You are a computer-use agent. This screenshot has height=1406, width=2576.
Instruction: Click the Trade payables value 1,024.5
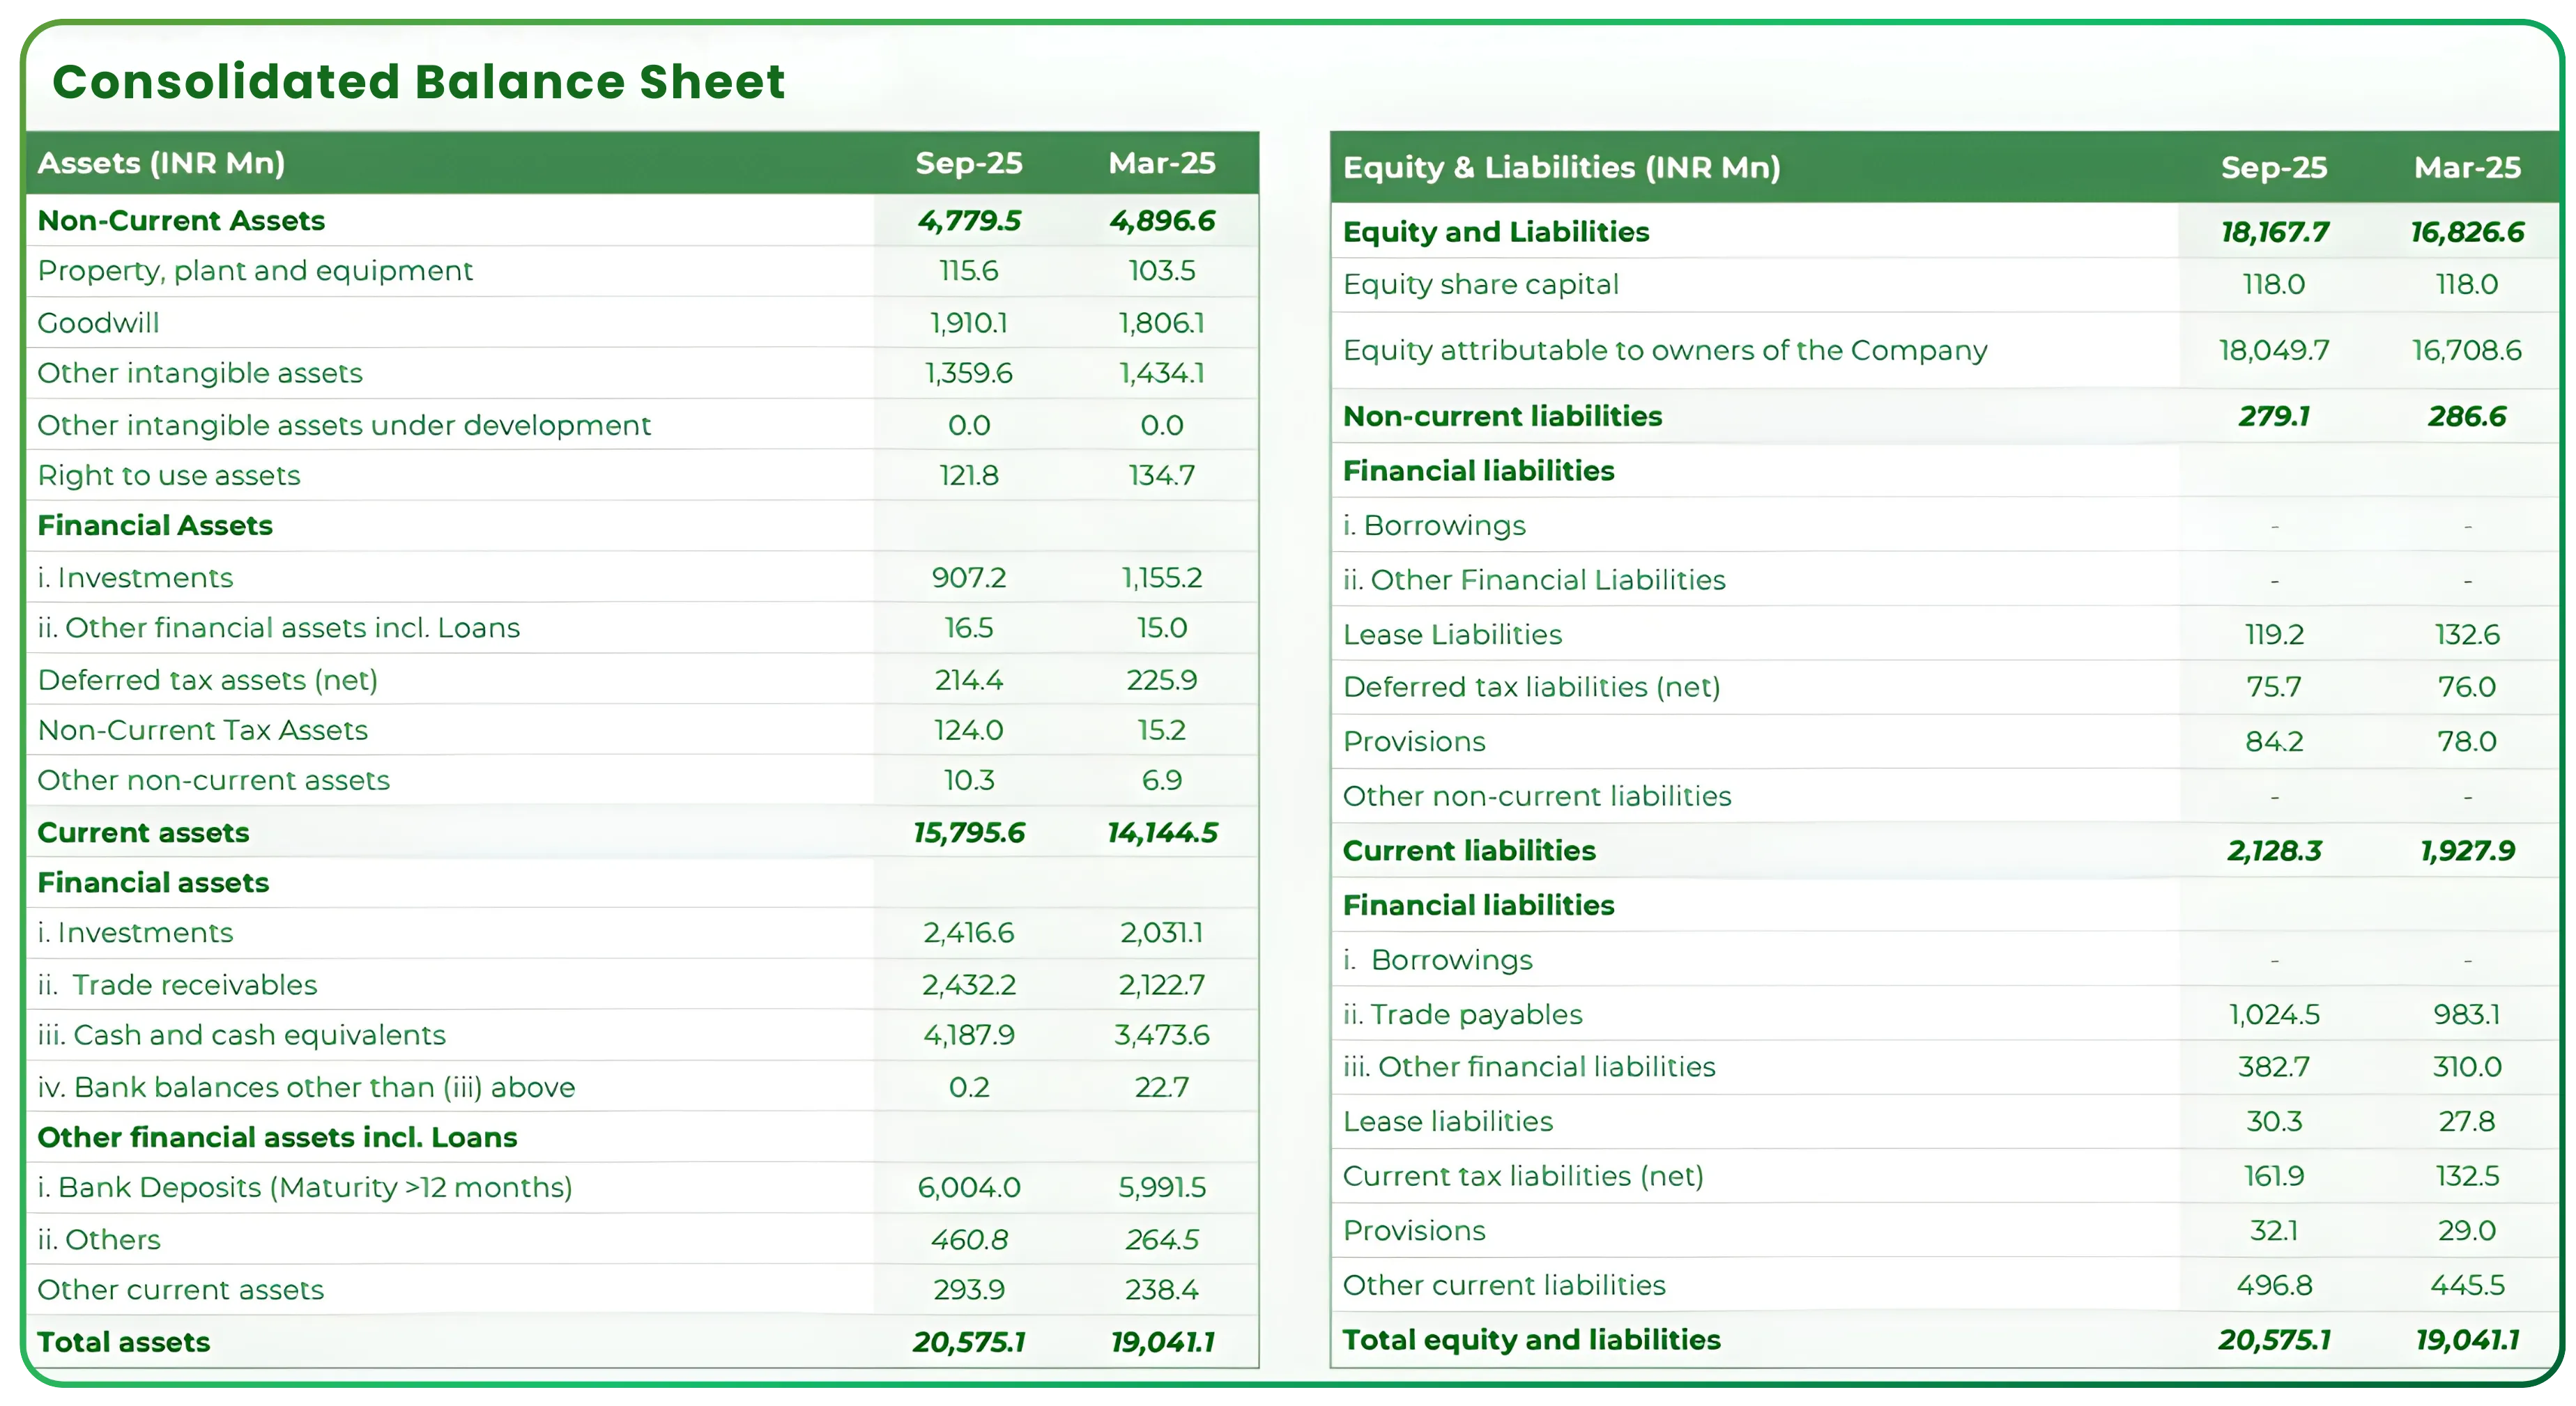coord(2274,1014)
